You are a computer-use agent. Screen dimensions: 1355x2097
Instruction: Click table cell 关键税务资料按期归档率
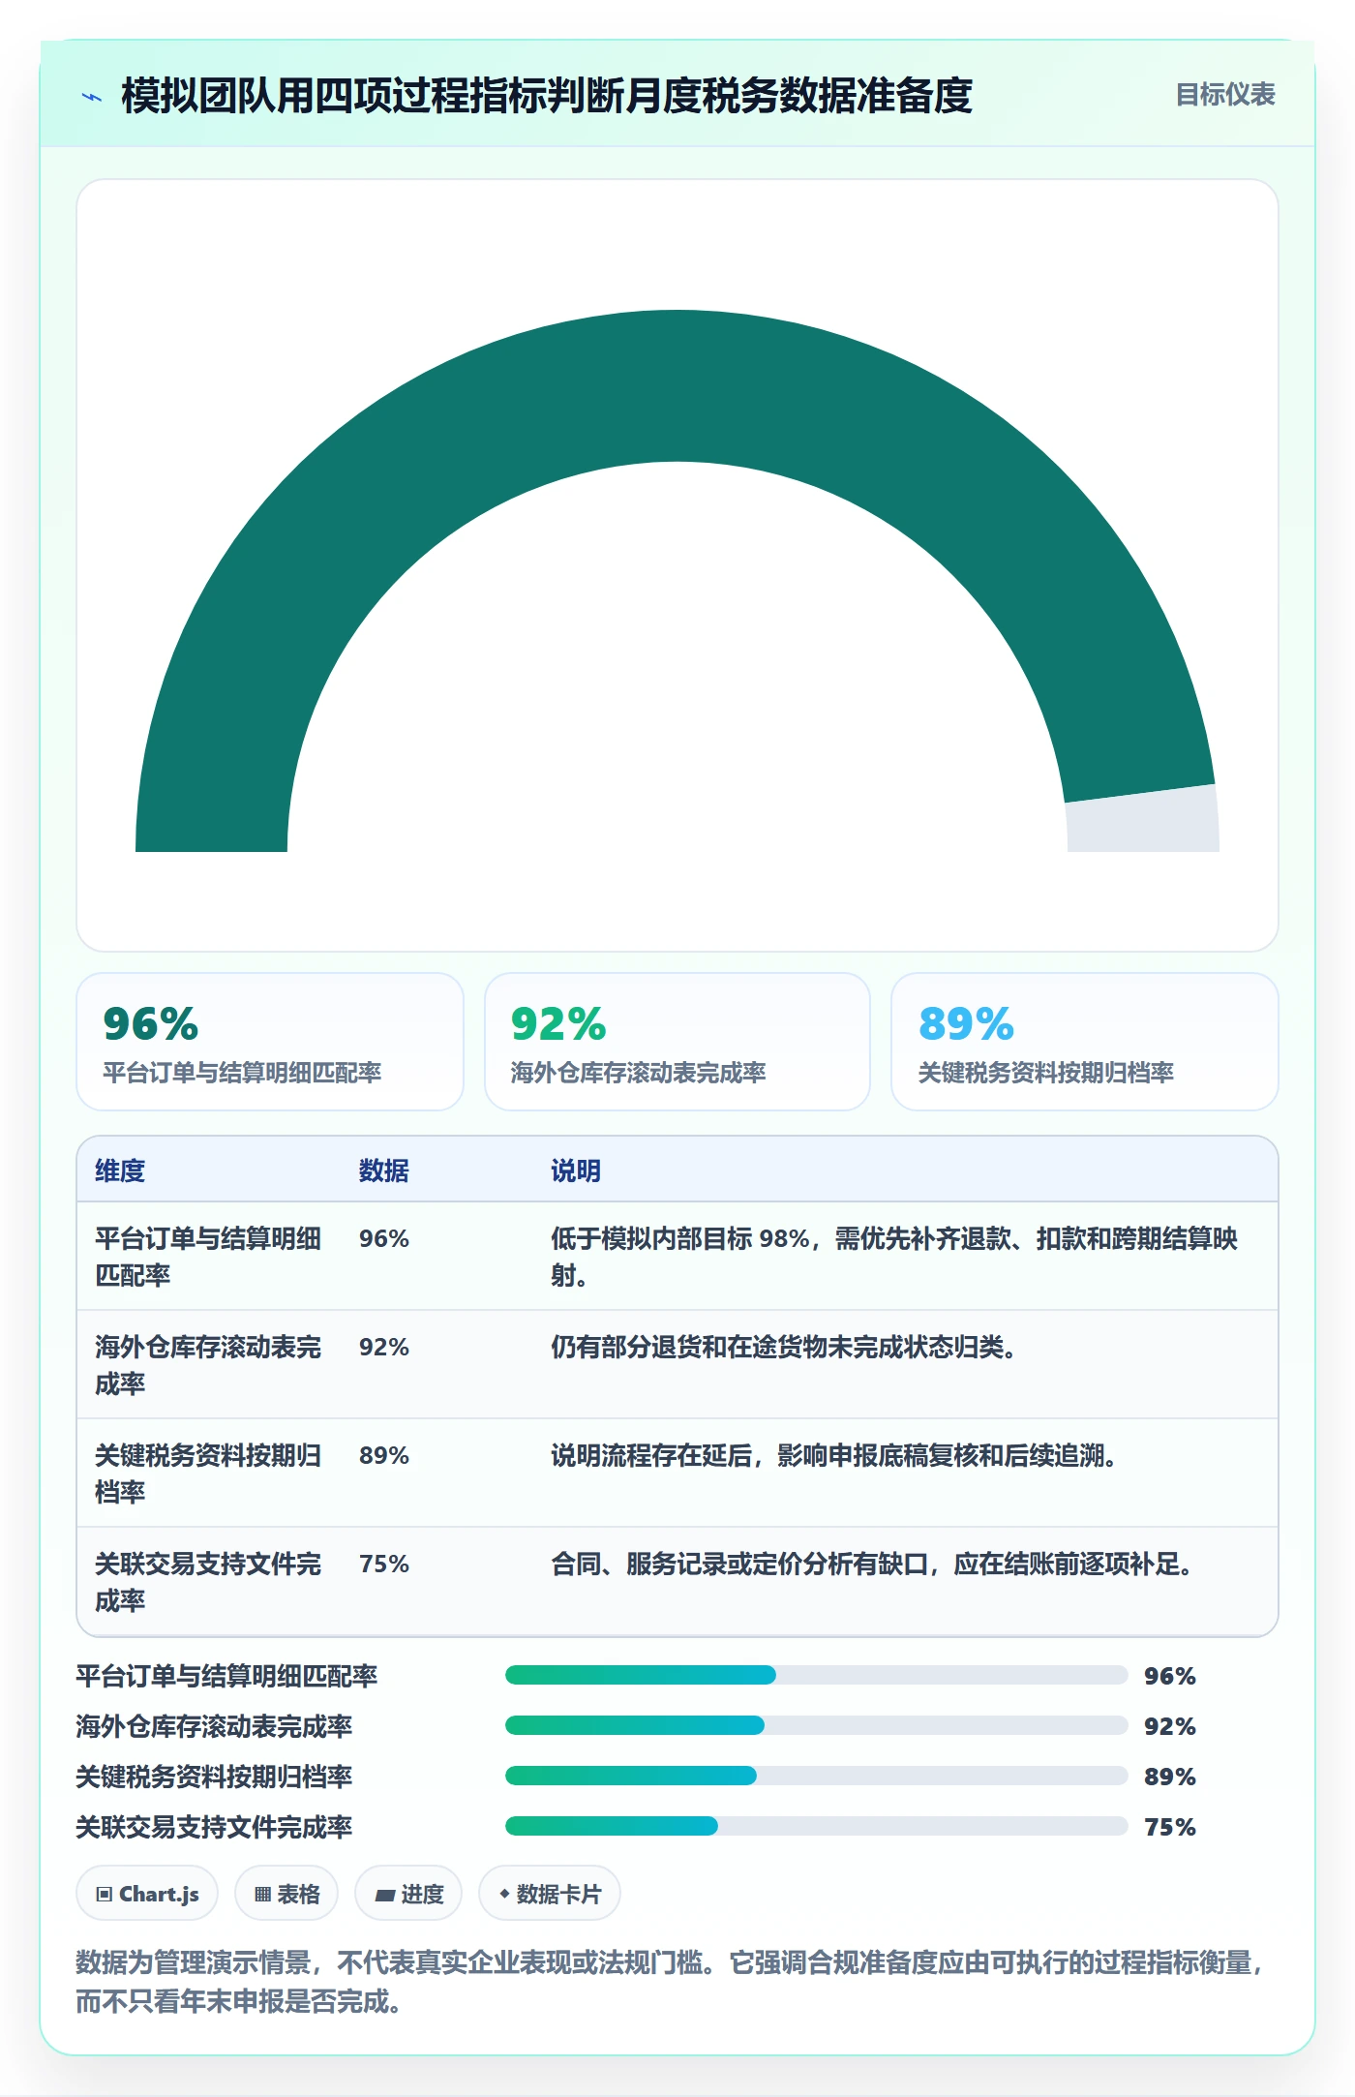point(209,1474)
